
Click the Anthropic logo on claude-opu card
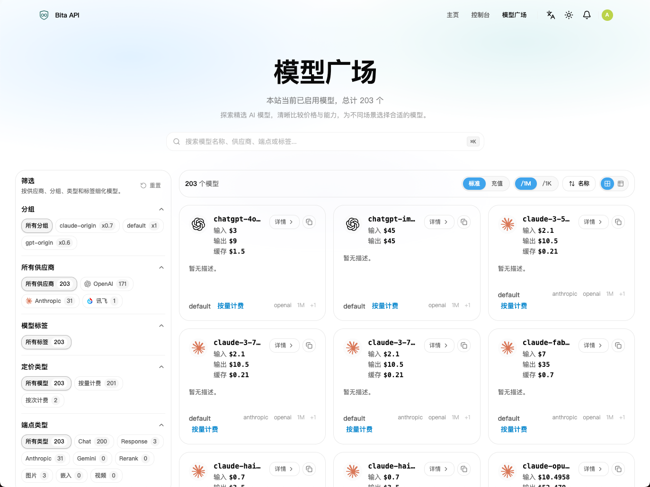coord(508,471)
